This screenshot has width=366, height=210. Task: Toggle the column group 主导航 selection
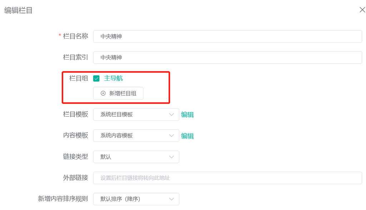tap(96, 78)
